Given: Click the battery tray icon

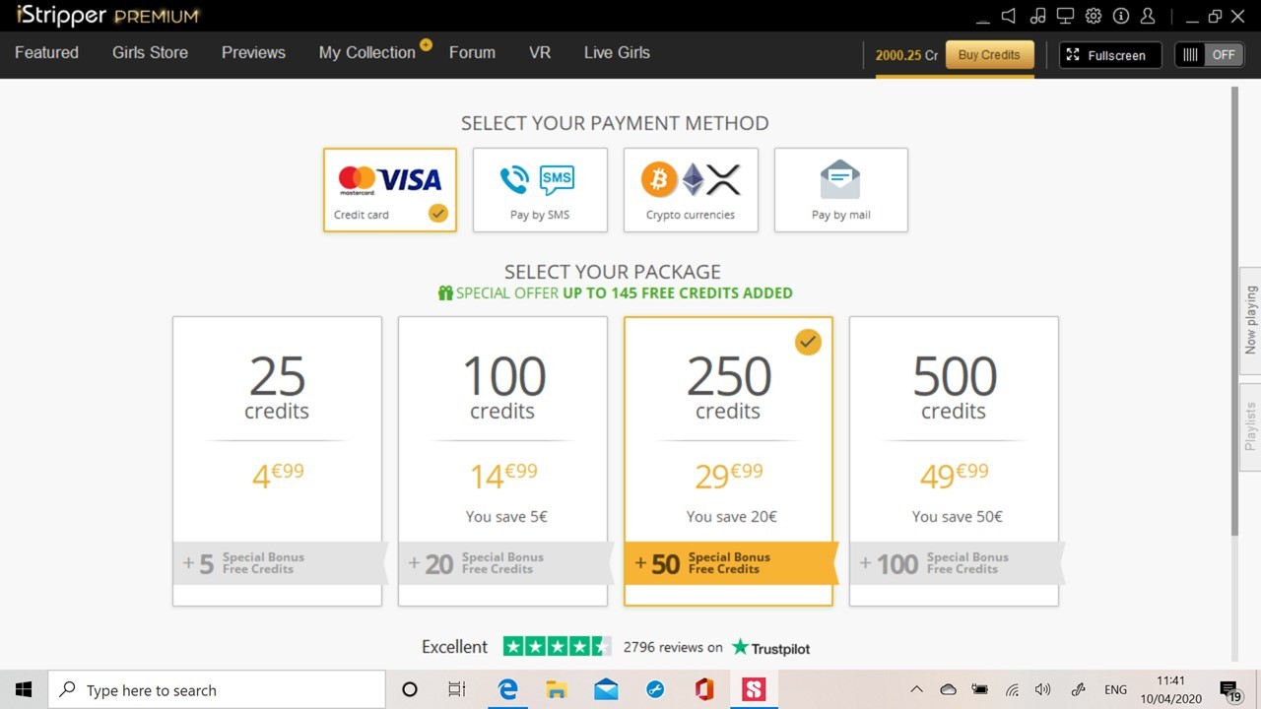Looking at the screenshot, I should coord(979,689).
